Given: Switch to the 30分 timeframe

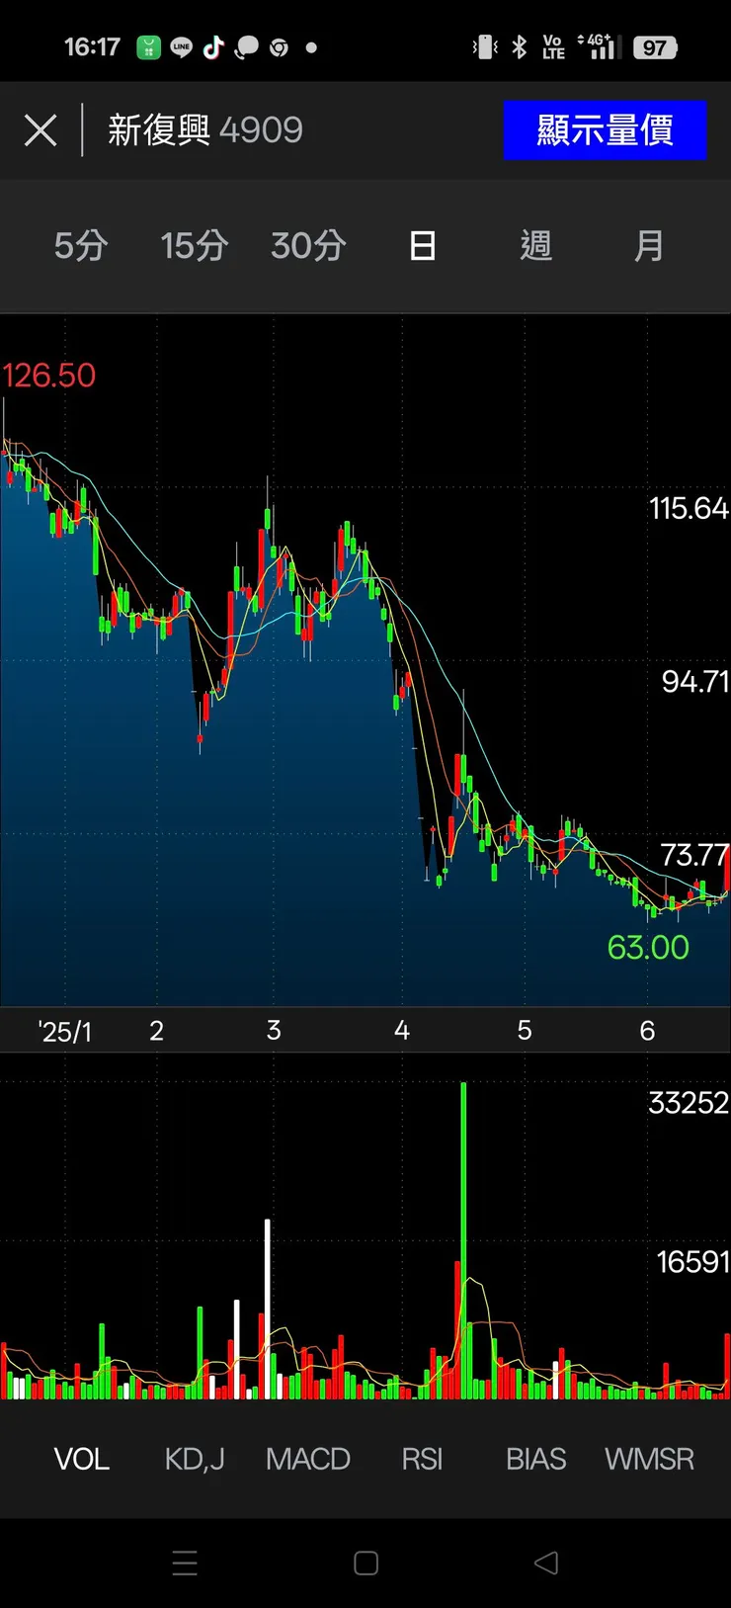Looking at the screenshot, I should pyautogui.click(x=308, y=245).
